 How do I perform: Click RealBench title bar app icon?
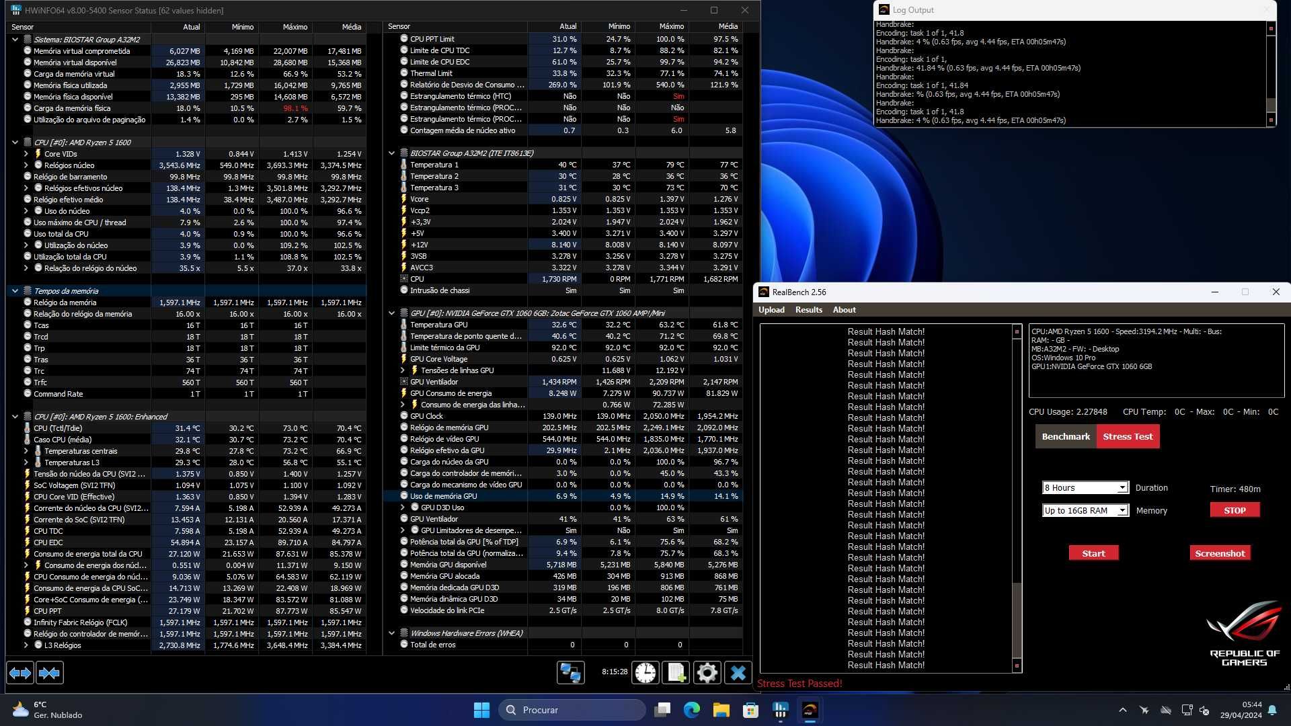764,292
